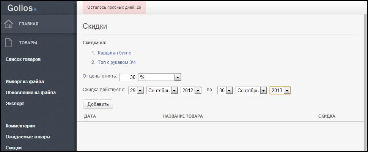The width and height of the screenshot is (368, 152).
Task: Click the trial days remaining notice
Action: (114, 7)
